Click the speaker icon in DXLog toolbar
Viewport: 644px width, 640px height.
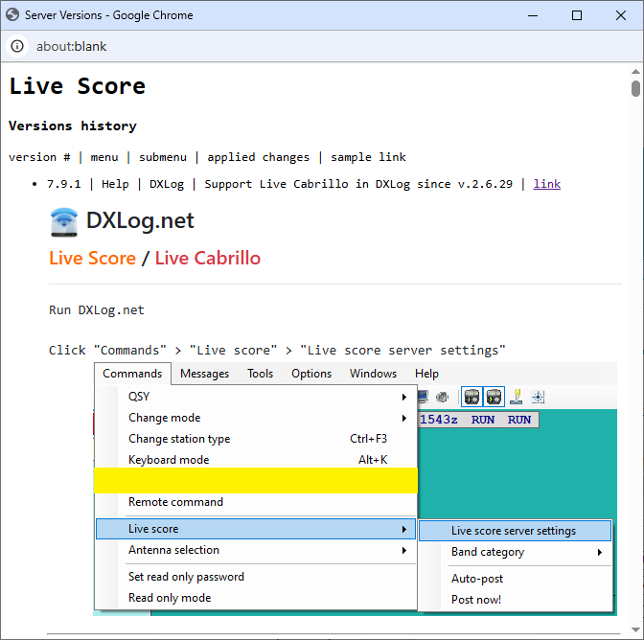[x=442, y=397]
